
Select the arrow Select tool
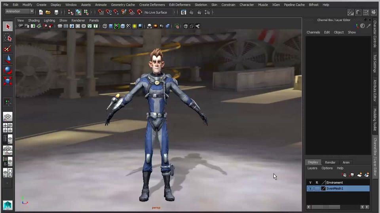click(x=8, y=26)
